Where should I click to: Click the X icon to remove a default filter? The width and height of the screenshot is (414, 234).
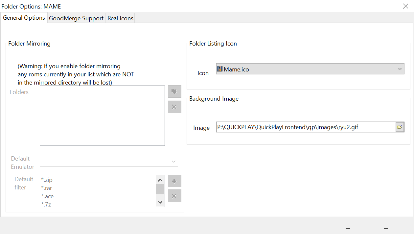[174, 196]
